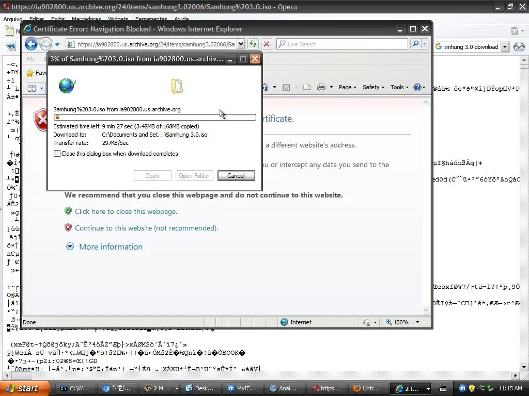Image resolution: width=529 pixels, height=396 pixels.
Task: Open the Opera Arquivo menu
Action: pos(13,19)
